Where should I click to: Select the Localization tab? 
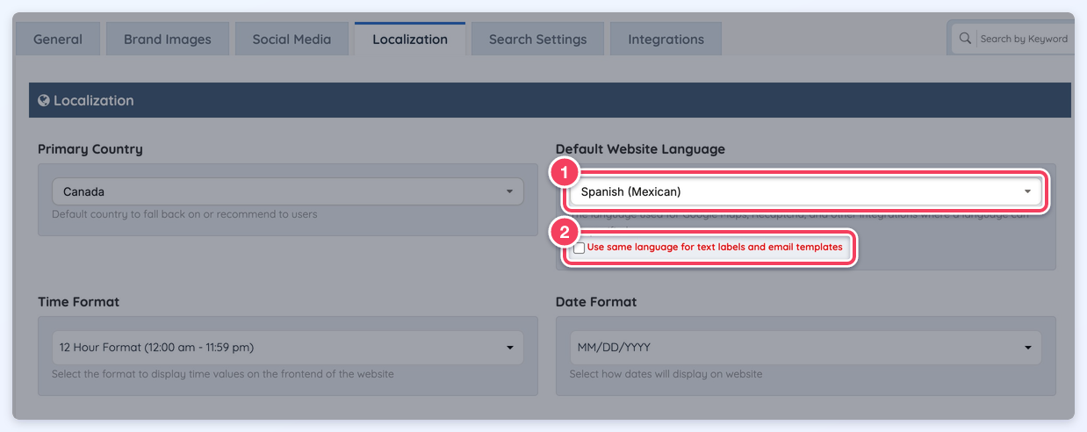pyautogui.click(x=410, y=40)
